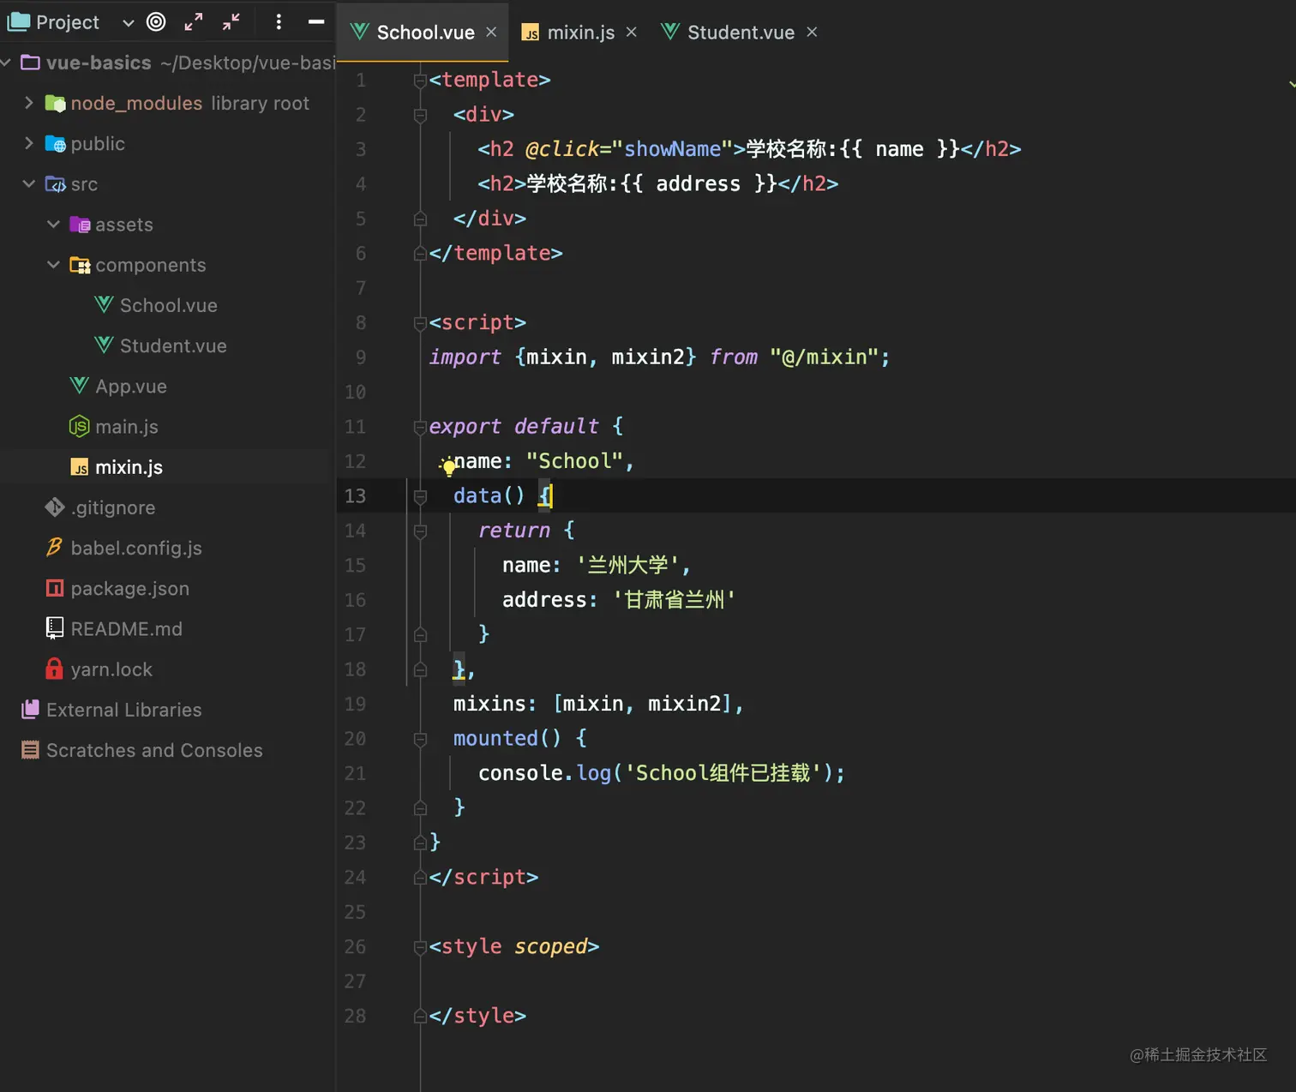Open main.js from the project tree
1296x1092 pixels.
point(127,426)
